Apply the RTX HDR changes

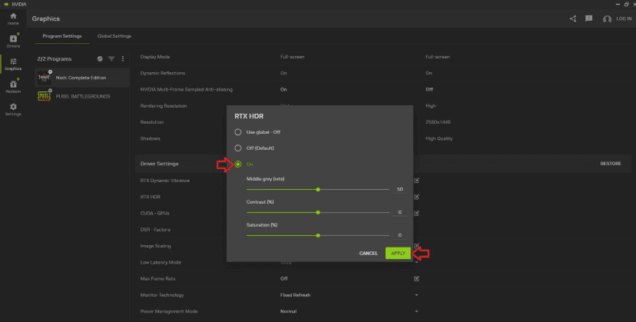click(398, 253)
